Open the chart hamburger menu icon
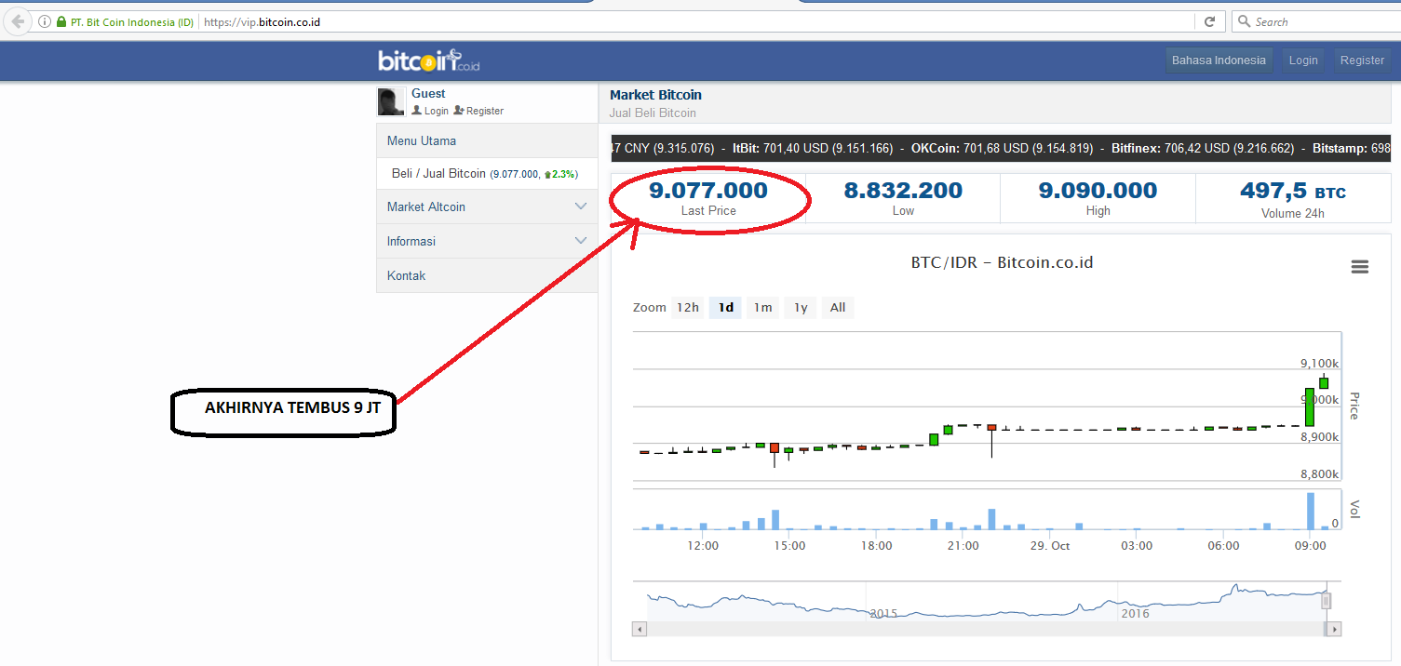The height and width of the screenshot is (666, 1401). coord(1360,267)
